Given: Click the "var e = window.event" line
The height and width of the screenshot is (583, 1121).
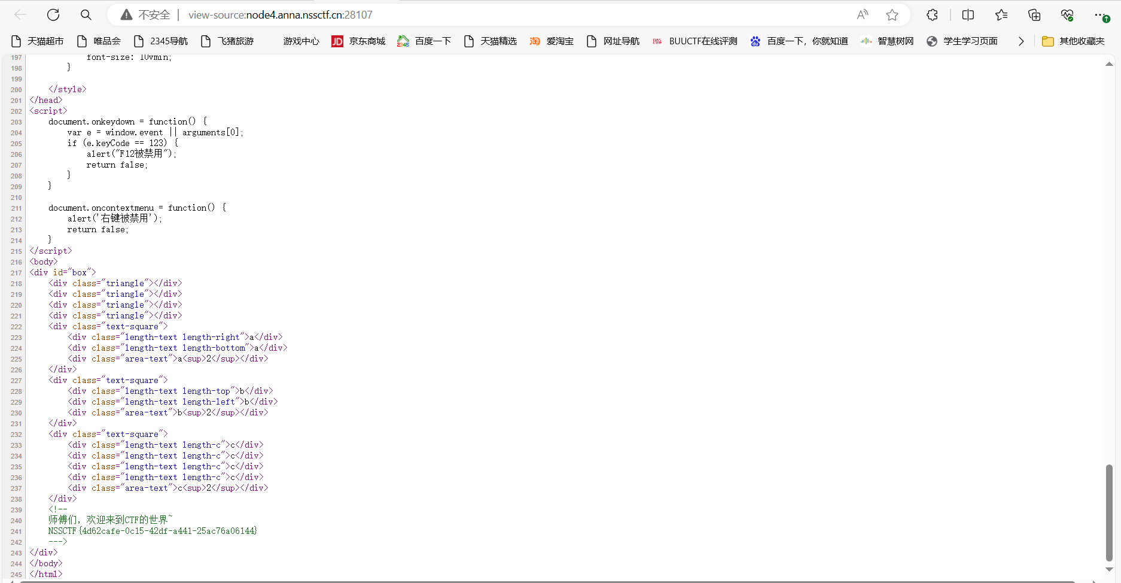Looking at the screenshot, I should 156,132.
